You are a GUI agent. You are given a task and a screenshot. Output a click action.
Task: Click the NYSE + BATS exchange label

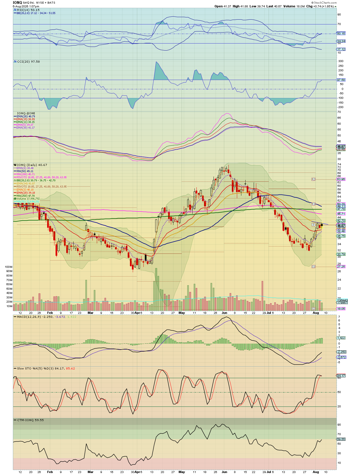click(46, 3)
